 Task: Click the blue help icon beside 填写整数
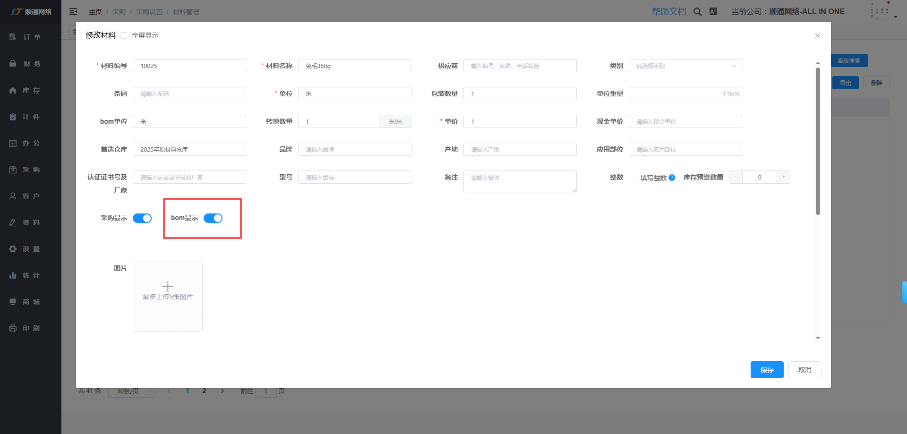click(x=672, y=178)
